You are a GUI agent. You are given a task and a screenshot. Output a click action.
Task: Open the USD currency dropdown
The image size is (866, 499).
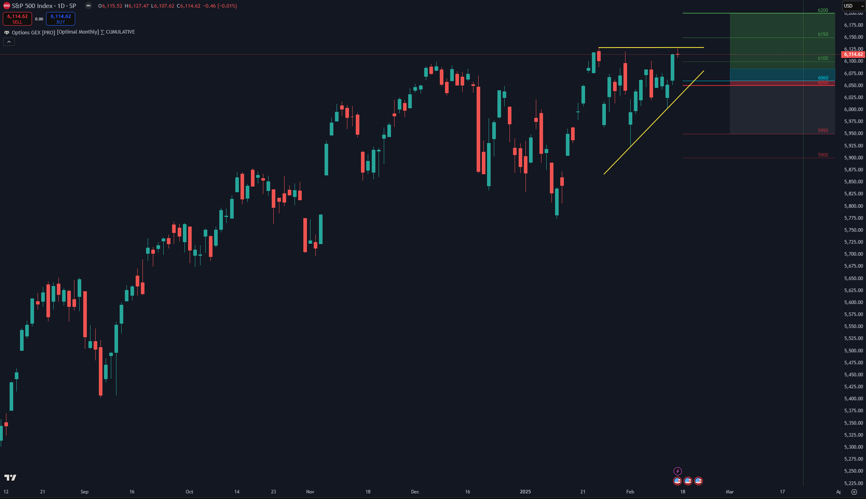(853, 6)
